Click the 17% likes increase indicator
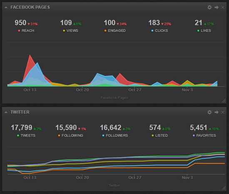This screenshot has height=194, width=229. [x=209, y=24]
